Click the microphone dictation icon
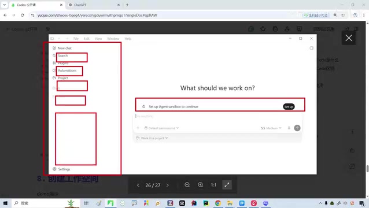This screenshot has height=208, width=369. pyautogui.click(x=289, y=128)
